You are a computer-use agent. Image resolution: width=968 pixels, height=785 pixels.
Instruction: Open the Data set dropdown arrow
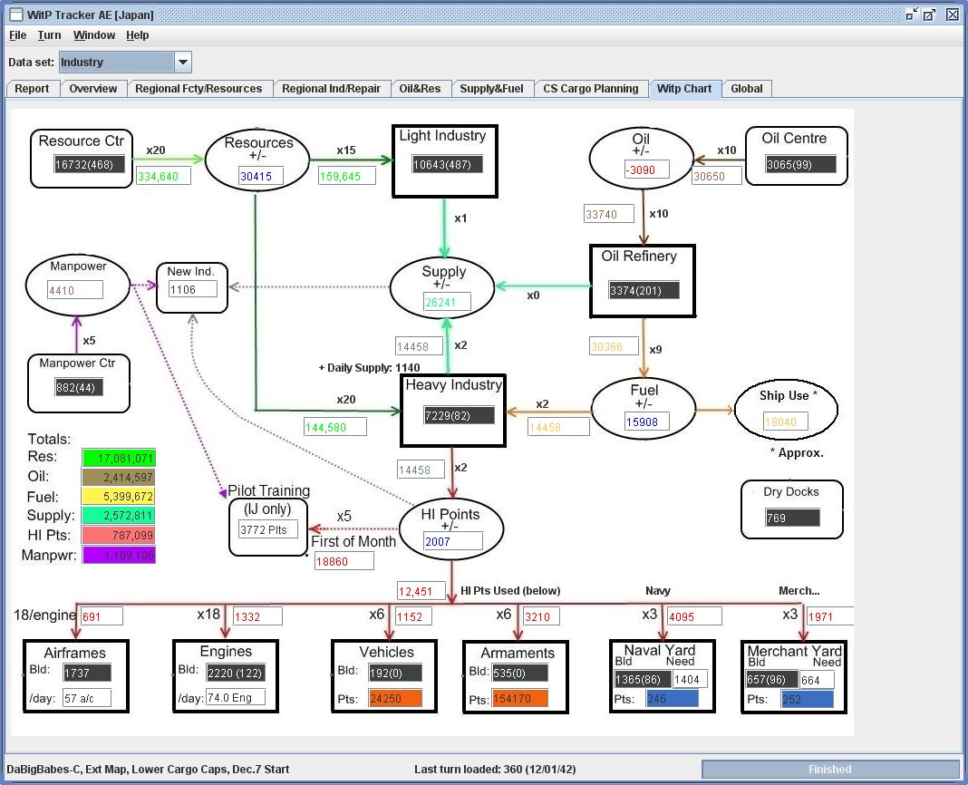click(183, 62)
